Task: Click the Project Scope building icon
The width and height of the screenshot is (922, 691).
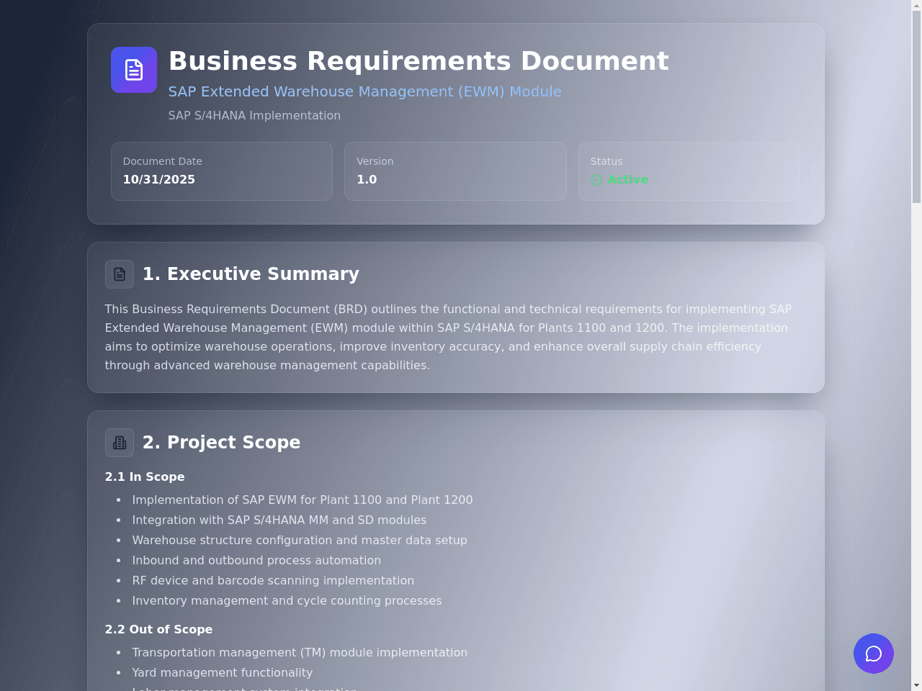Action: tap(120, 443)
